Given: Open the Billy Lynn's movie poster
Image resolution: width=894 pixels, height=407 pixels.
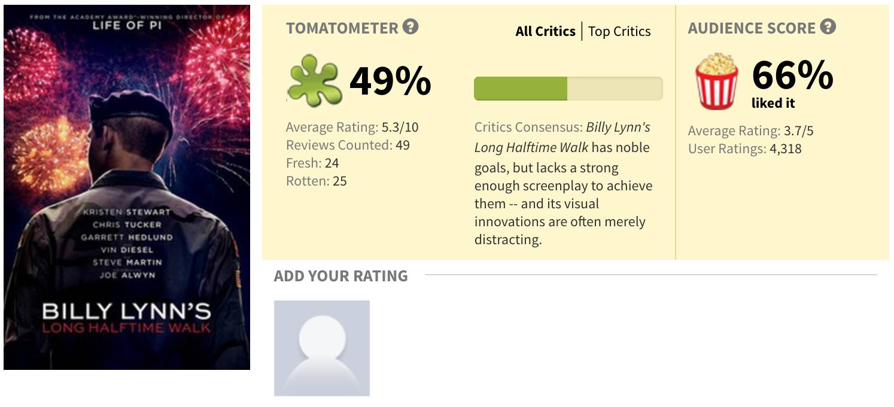Looking at the screenshot, I should point(127,187).
